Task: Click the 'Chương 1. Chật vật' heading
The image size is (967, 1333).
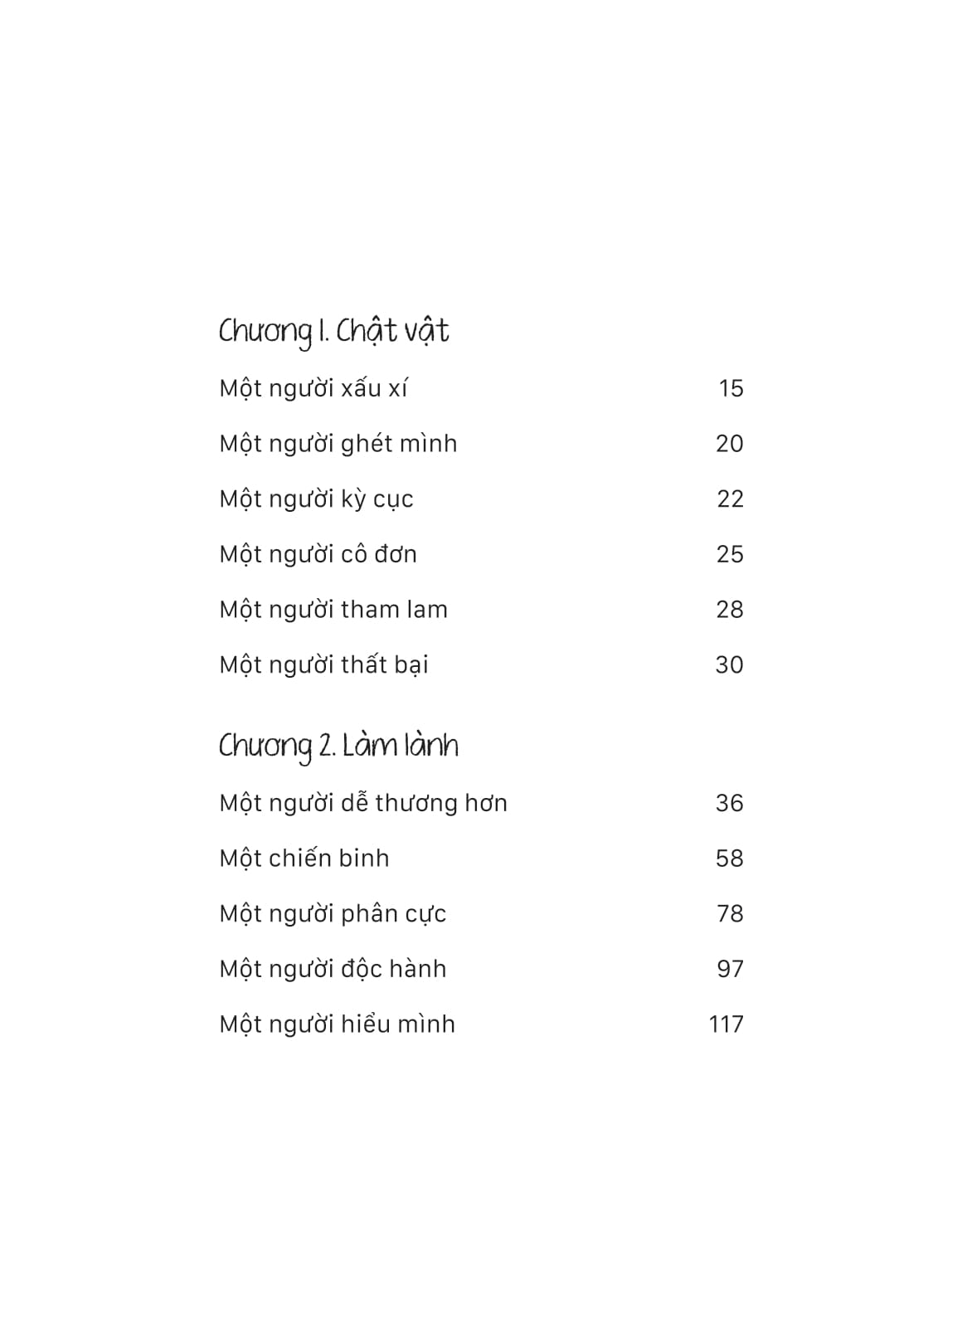Action: pyautogui.click(x=333, y=331)
